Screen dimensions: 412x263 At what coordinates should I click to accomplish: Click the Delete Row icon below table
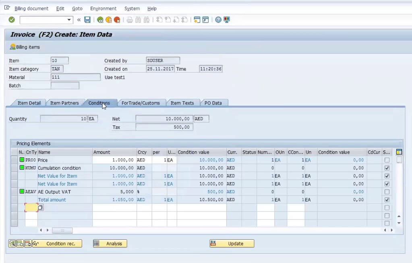click(28, 244)
